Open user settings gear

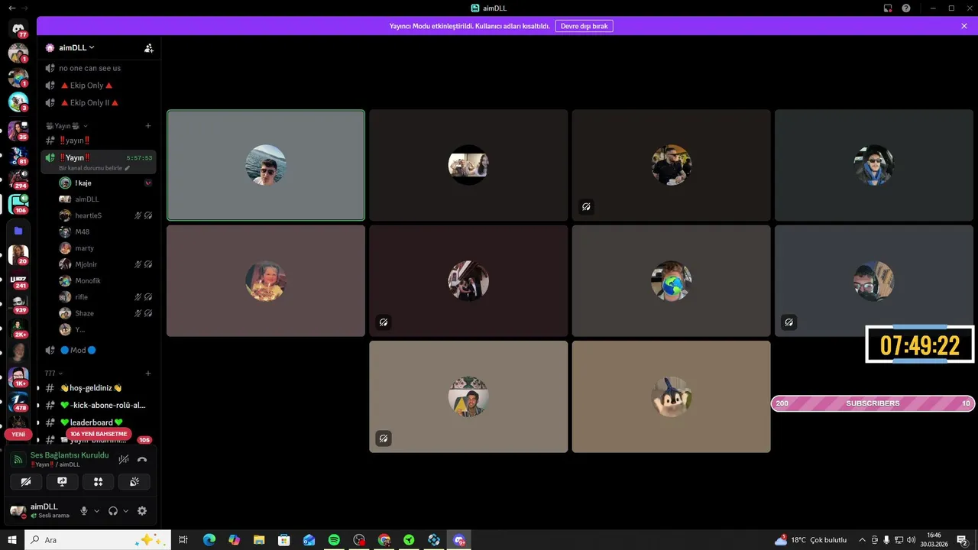pos(142,511)
